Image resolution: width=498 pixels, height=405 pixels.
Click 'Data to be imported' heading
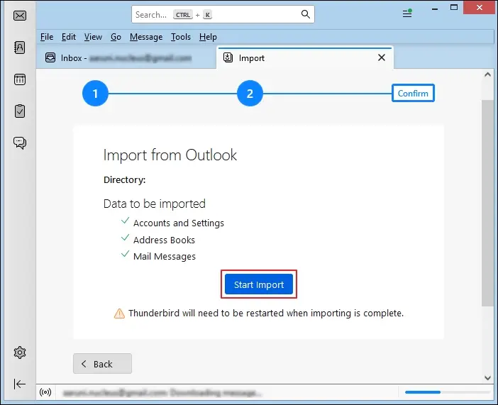tap(155, 204)
